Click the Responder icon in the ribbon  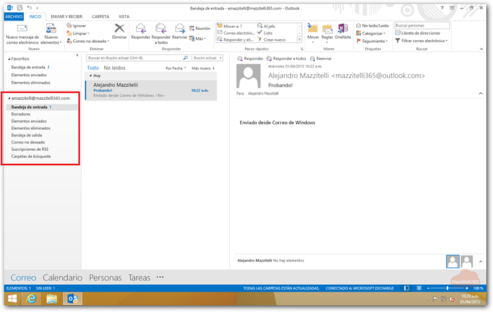click(140, 29)
